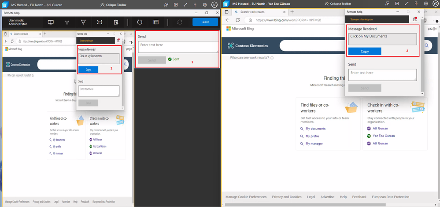Image resolution: width=440 pixels, height=207 pixels.
Task: Open Privacy and Cookies in Yaz Ece's browser
Action: pos(287,197)
